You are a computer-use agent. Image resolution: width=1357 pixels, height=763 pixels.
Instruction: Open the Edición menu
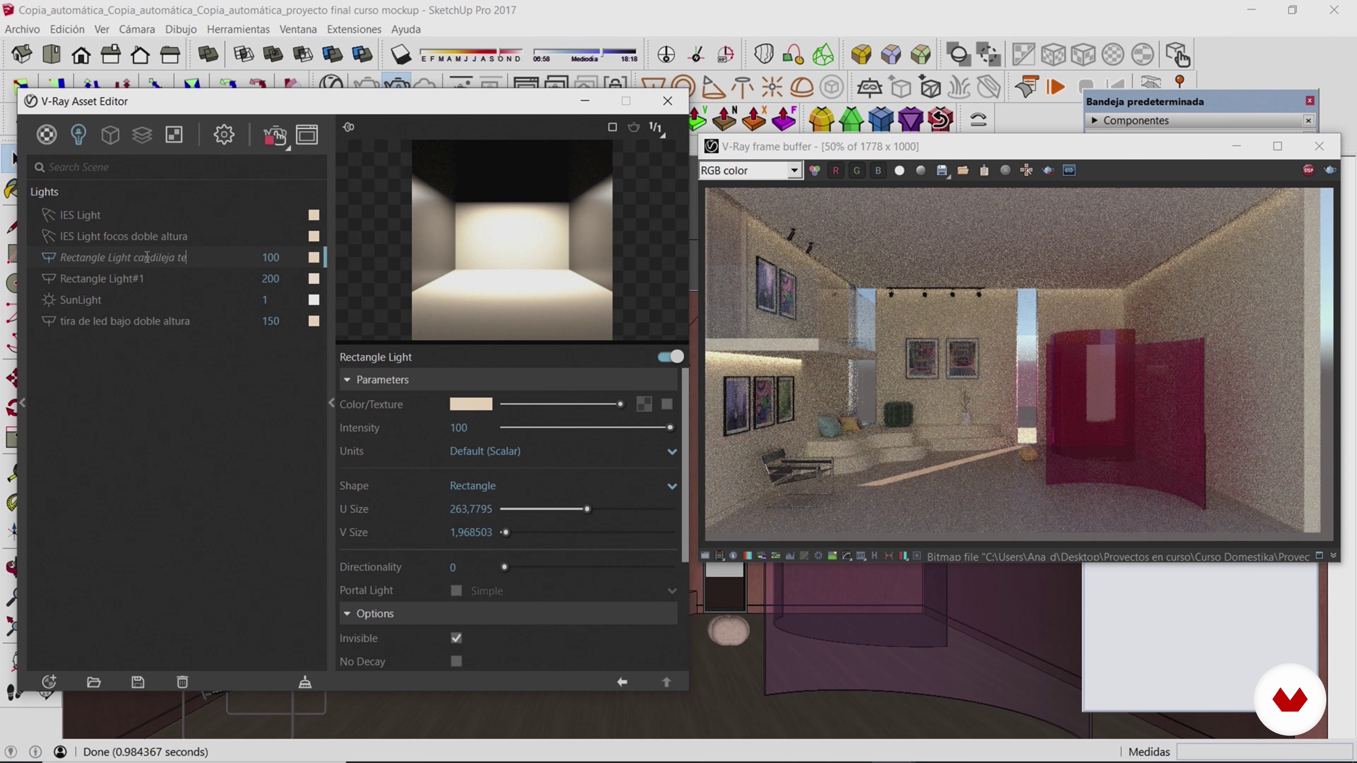[67, 29]
